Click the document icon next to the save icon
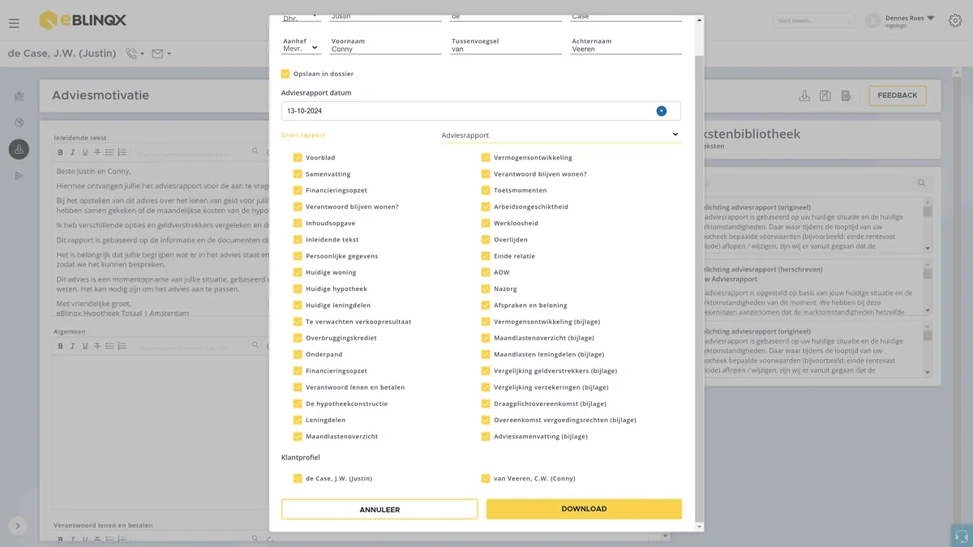 (846, 96)
